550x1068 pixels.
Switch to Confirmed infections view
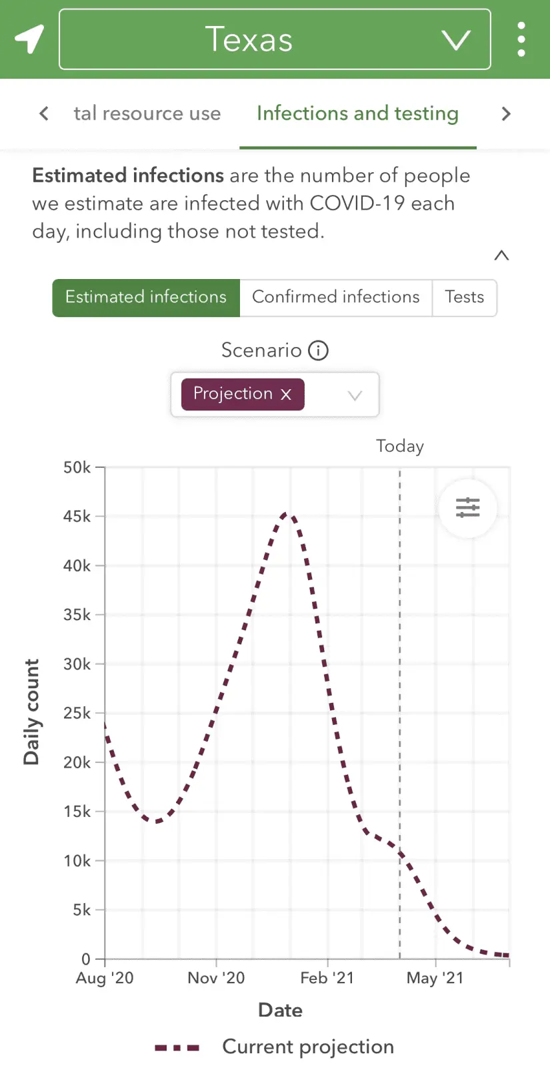[336, 298]
